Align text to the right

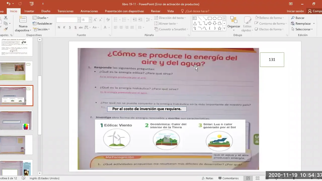click(127, 27)
